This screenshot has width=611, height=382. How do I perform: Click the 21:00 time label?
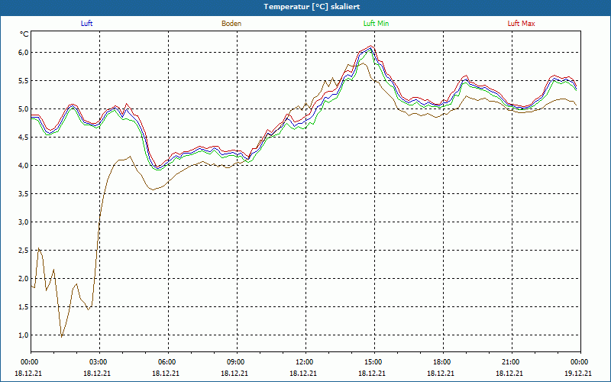(x=510, y=362)
